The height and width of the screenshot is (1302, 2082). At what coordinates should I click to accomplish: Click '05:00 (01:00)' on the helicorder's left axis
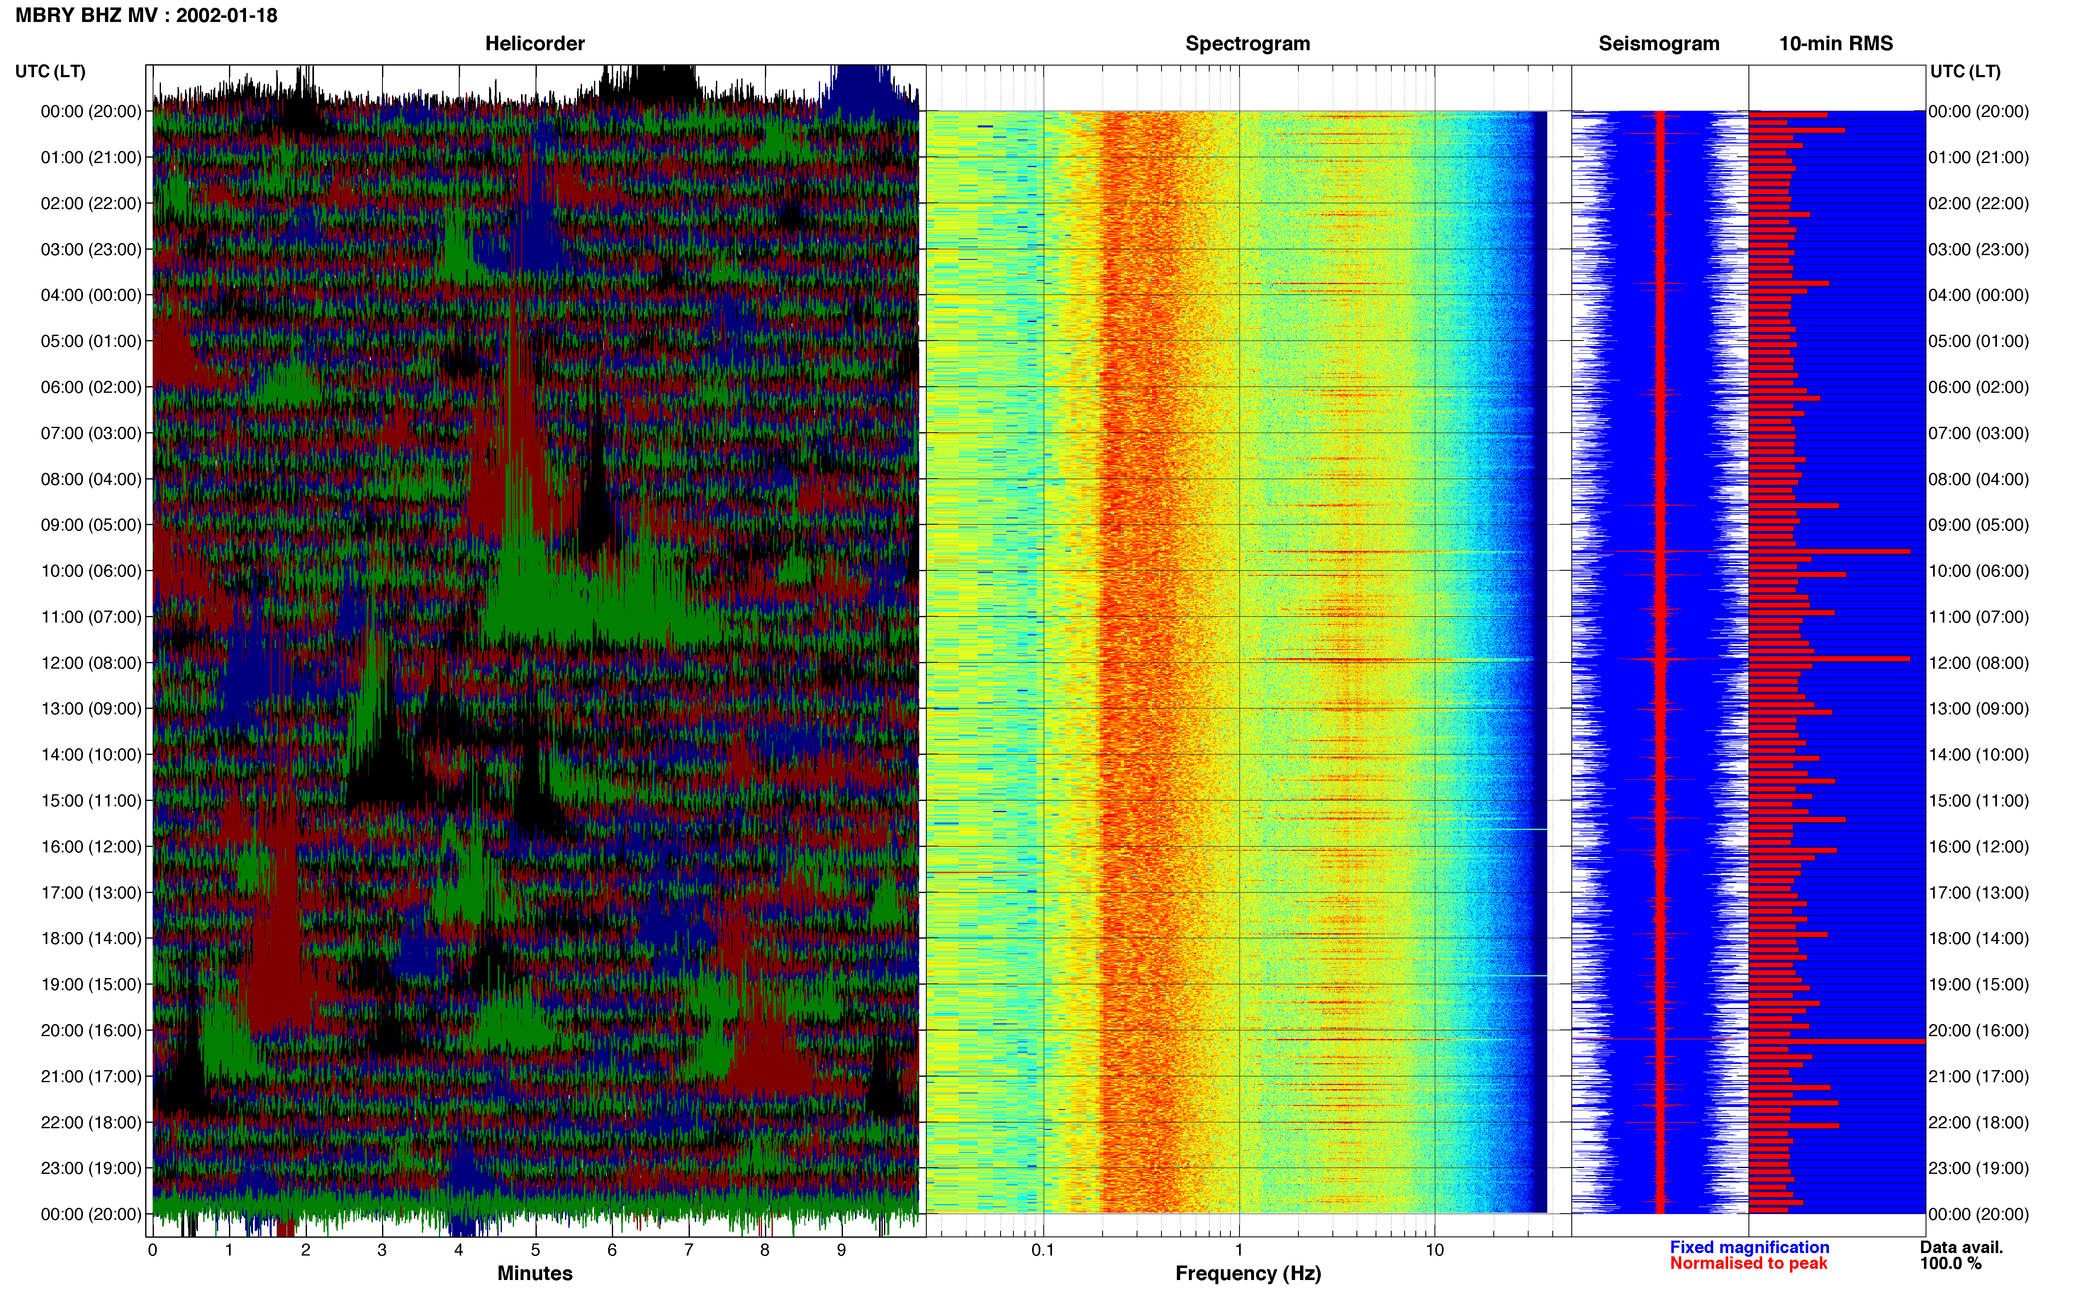(91, 341)
